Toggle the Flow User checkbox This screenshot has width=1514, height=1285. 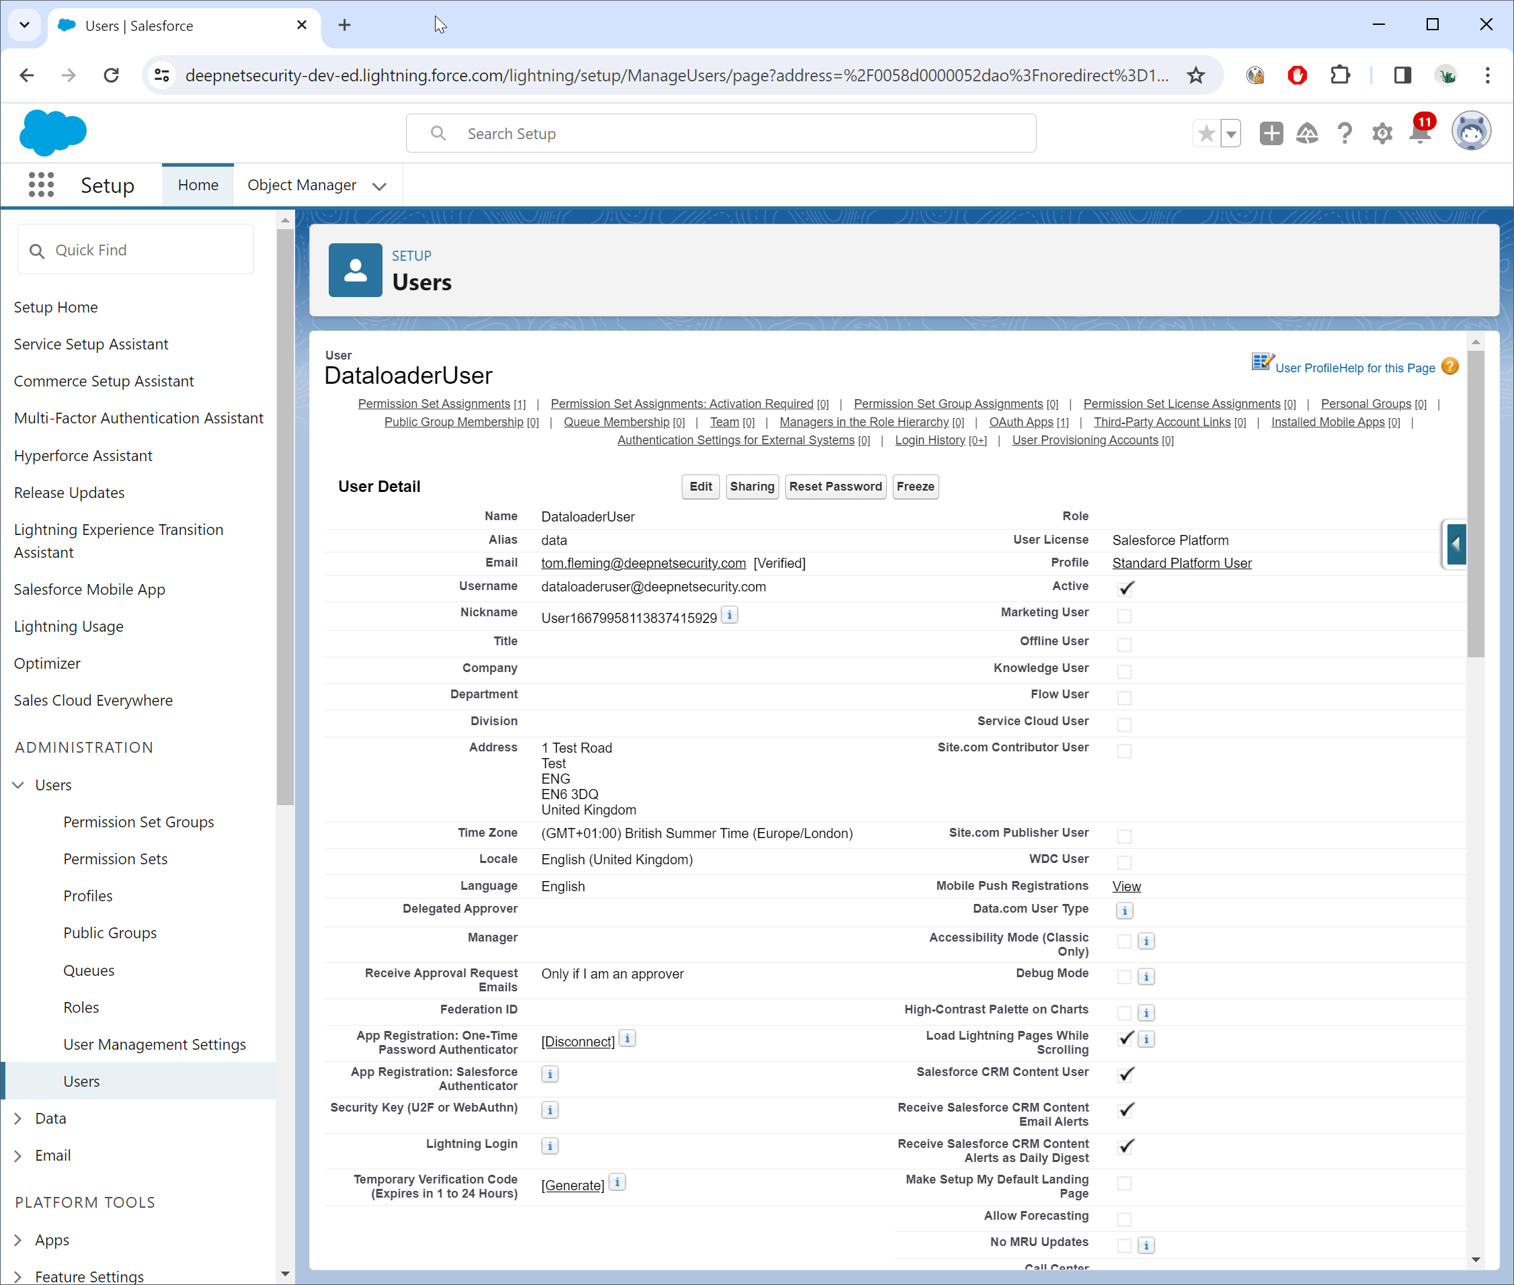pyautogui.click(x=1124, y=698)
